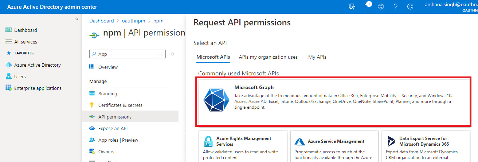Open Enterprise applications in the sidebar
Viewport: 478px width, 162px height.
[38, 88]
